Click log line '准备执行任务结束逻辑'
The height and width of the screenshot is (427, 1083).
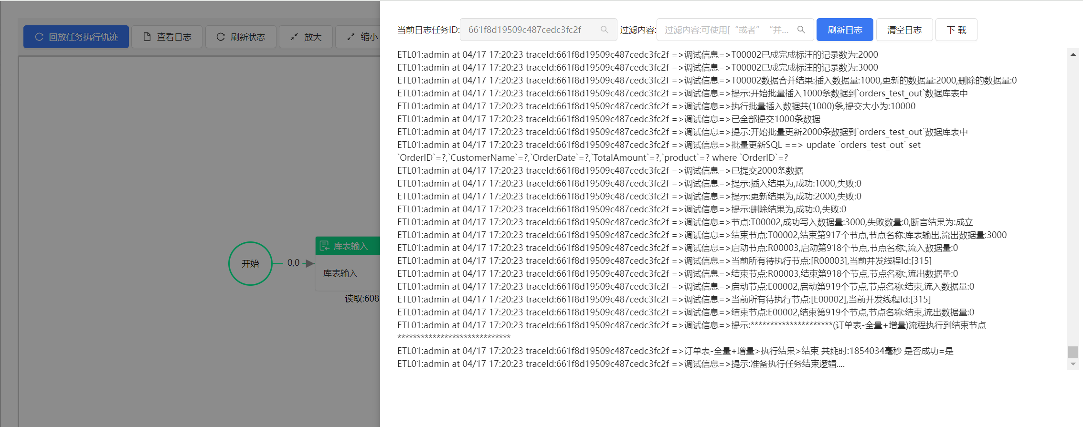tap(621, 364)
